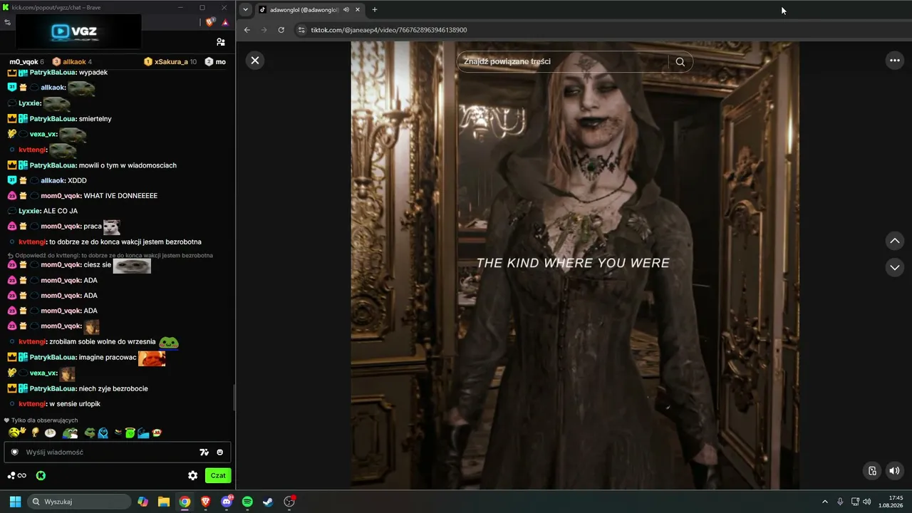This screenshot has width=912, height=513.
Task: Select the adawonglol TikTok tab
Action: (x=310, y=10)
